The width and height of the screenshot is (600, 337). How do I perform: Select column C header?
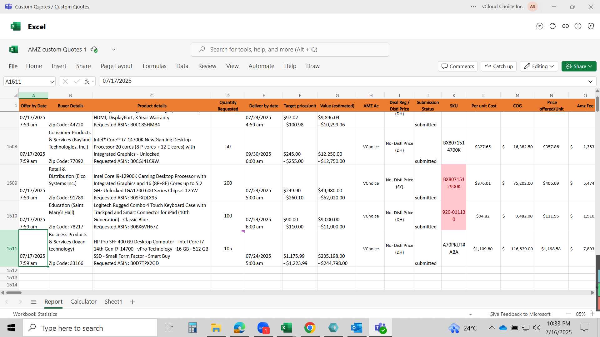coord(152,95)
